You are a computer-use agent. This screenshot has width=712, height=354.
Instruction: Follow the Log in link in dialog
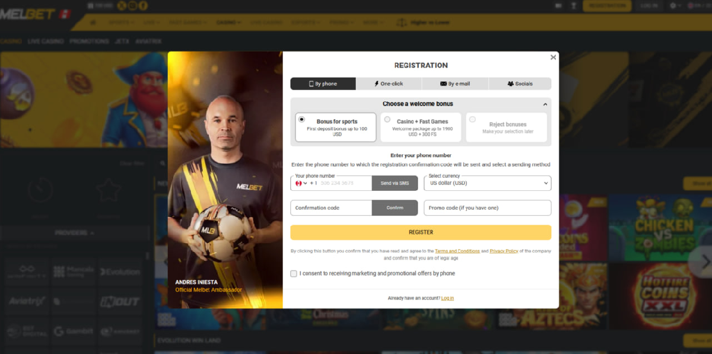click(447, 298)
